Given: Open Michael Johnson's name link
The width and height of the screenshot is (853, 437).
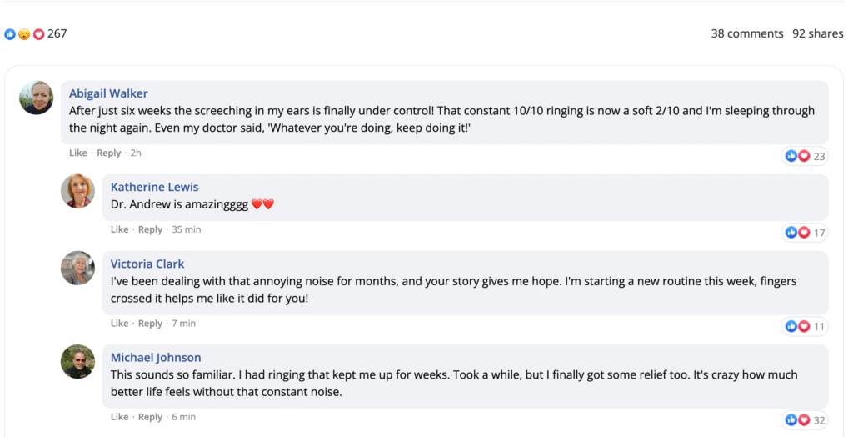Looking at the screenshot, I should pyautogui.click(x=156, y=358).
